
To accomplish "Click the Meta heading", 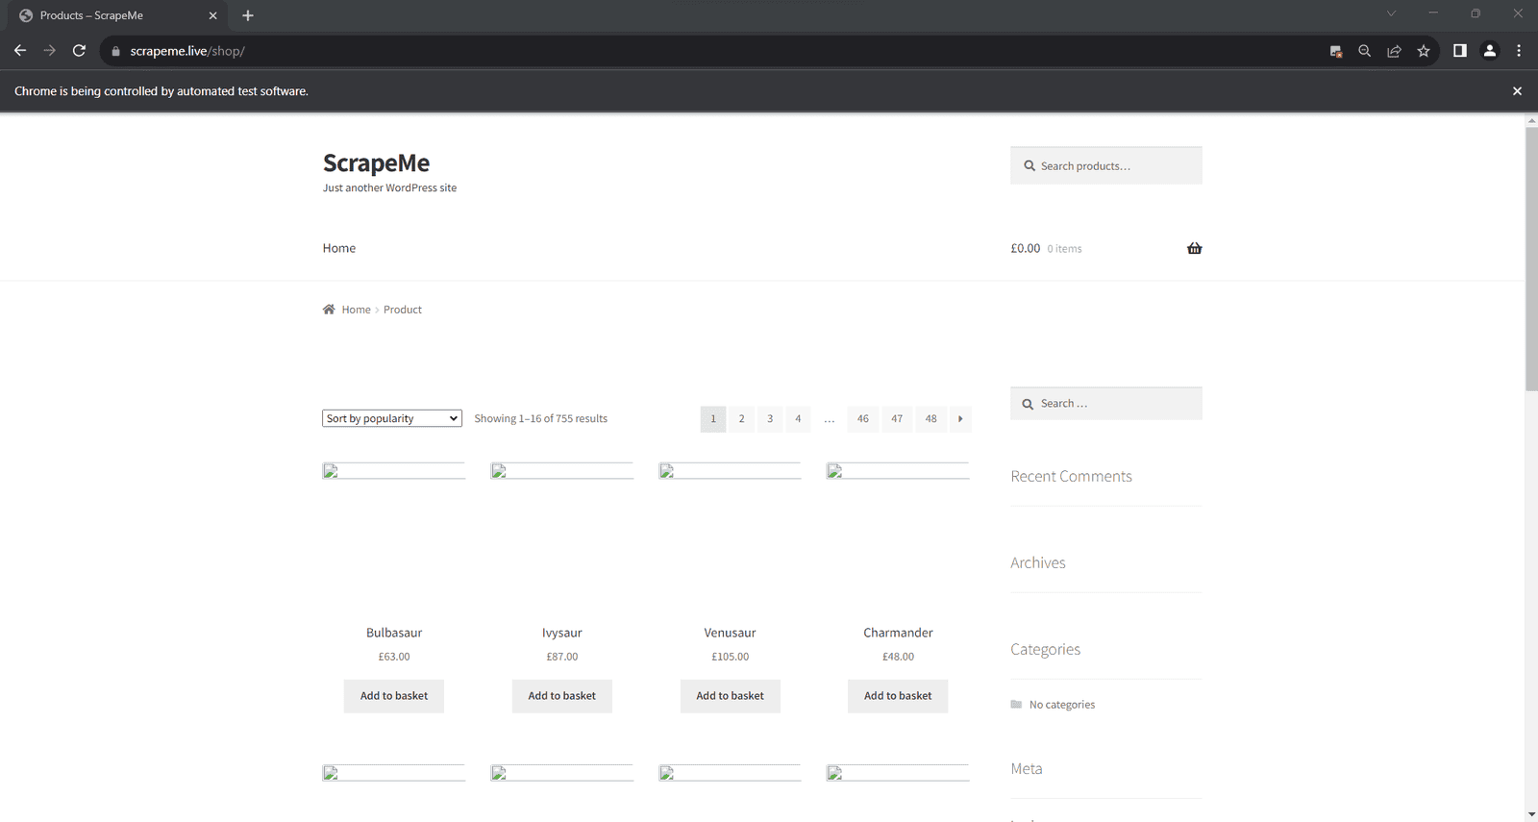I will pos(1027,769).
